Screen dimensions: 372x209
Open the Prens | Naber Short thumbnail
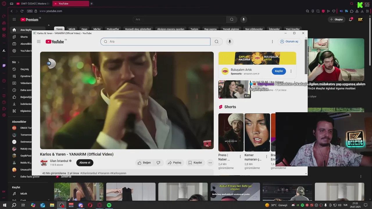coord(231,132)
